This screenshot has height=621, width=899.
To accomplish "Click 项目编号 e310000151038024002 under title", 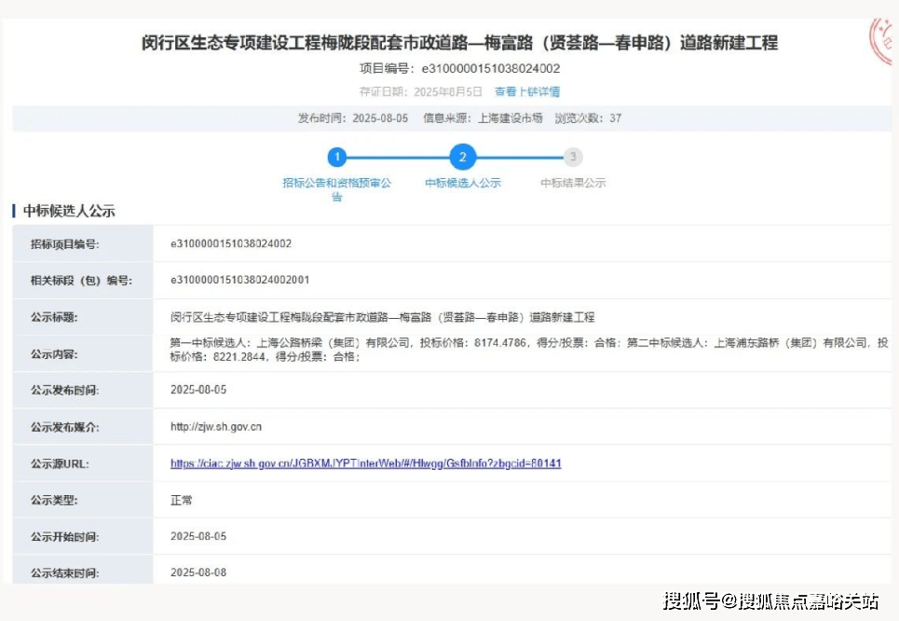I will pos(459,69).
